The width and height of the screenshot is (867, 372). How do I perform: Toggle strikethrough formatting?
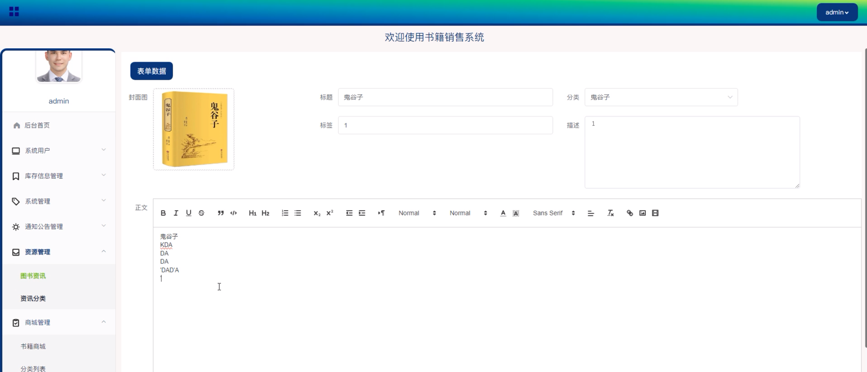(x=202, y=213)
